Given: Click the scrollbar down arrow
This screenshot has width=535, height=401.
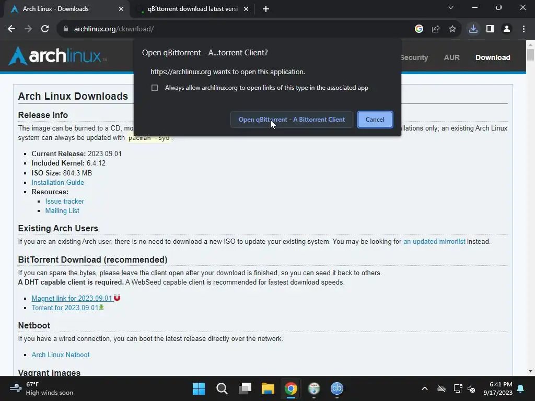Looking at the screenshot, I should (x=530, y=371).
